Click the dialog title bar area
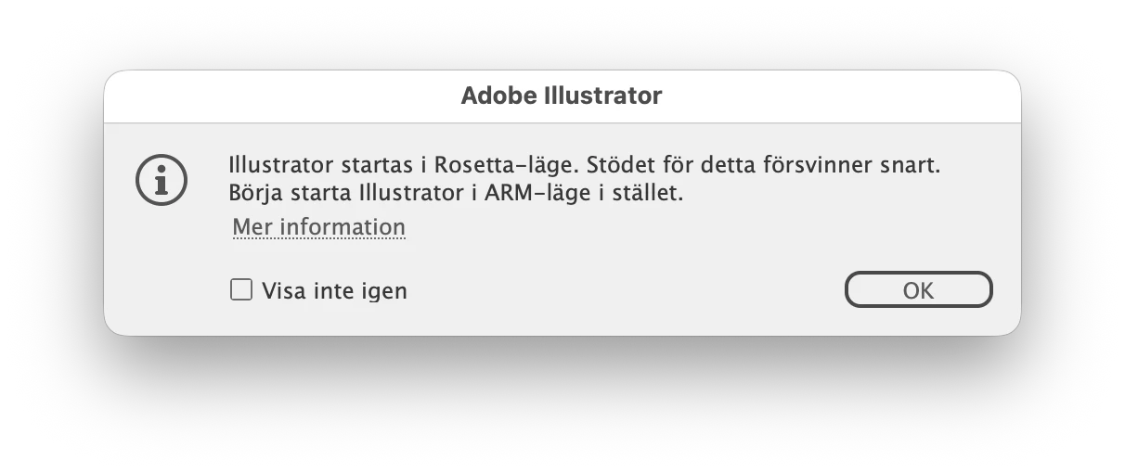Screen dimensions: 1125x473 tap(562, 96)
